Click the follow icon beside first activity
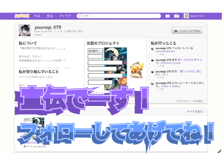The image size is (222, 166). click(x=152, y=49)
